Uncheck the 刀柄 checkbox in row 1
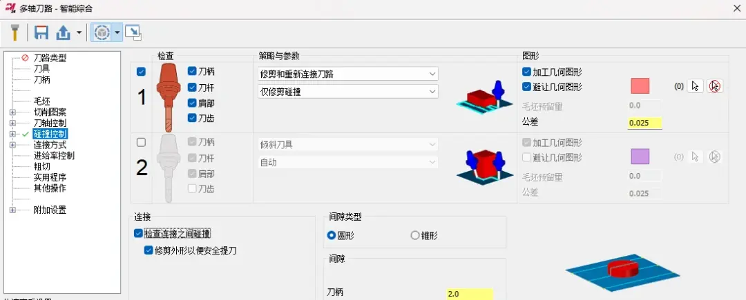 tap(192, 71)
